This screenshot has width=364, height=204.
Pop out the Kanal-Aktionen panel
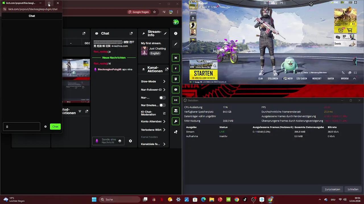tap(167, 69)
